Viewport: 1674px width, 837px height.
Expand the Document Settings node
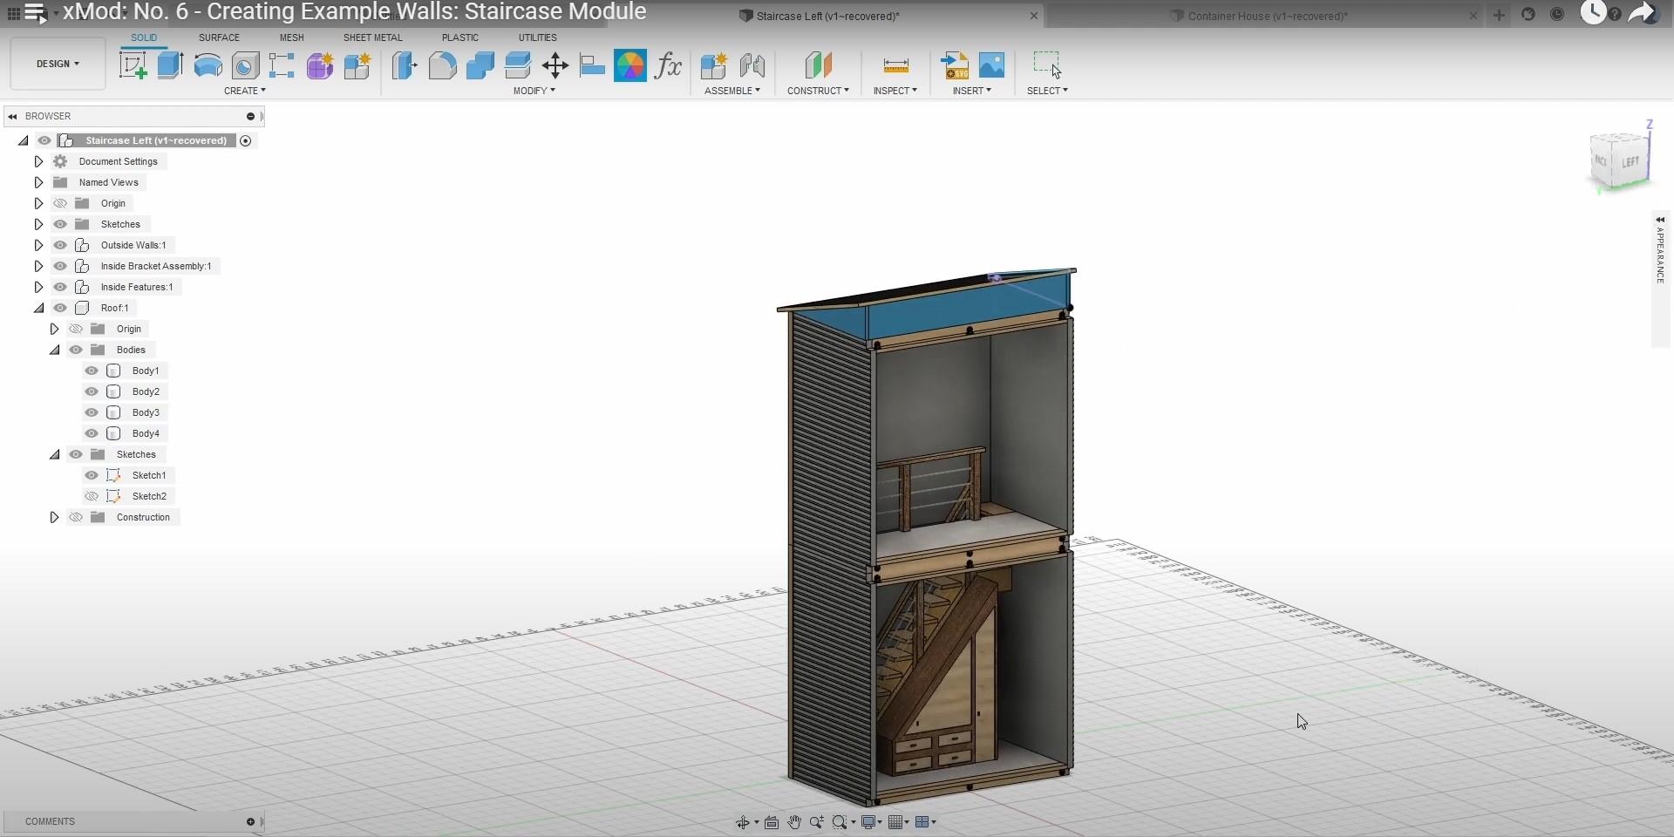point(38,161)
